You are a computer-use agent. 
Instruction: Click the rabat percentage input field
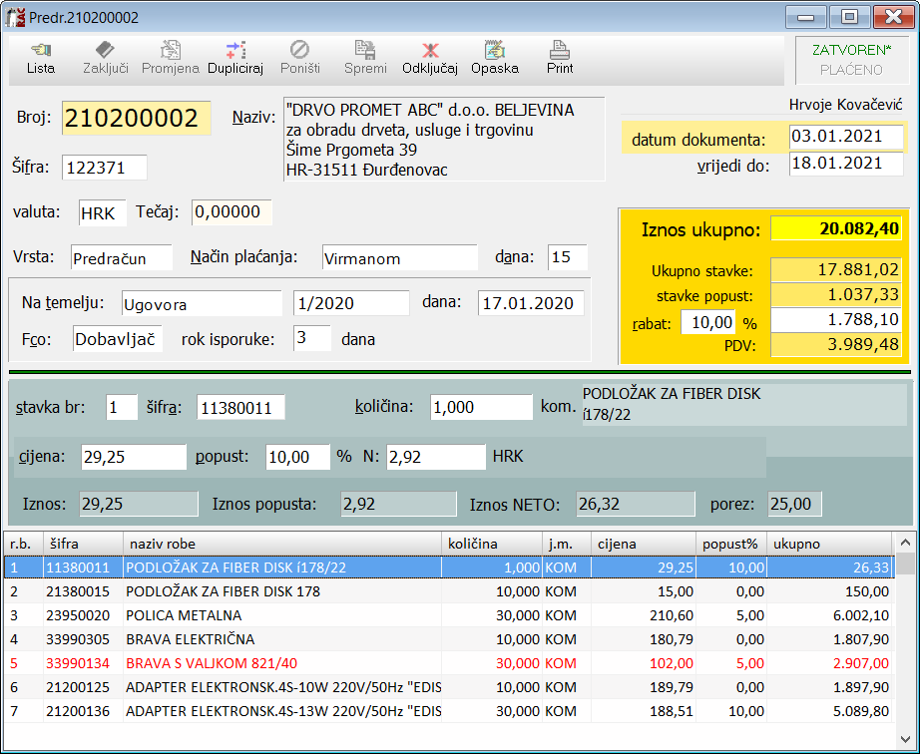click(x=707, y=323)
